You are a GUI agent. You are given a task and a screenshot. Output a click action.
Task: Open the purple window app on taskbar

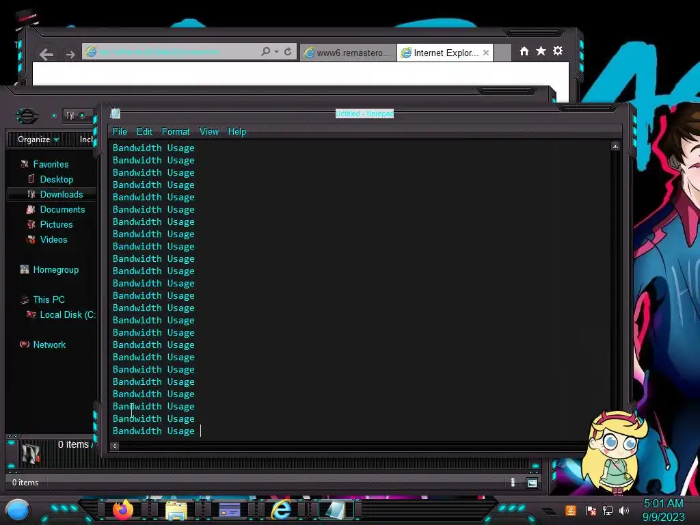point(230,510)
